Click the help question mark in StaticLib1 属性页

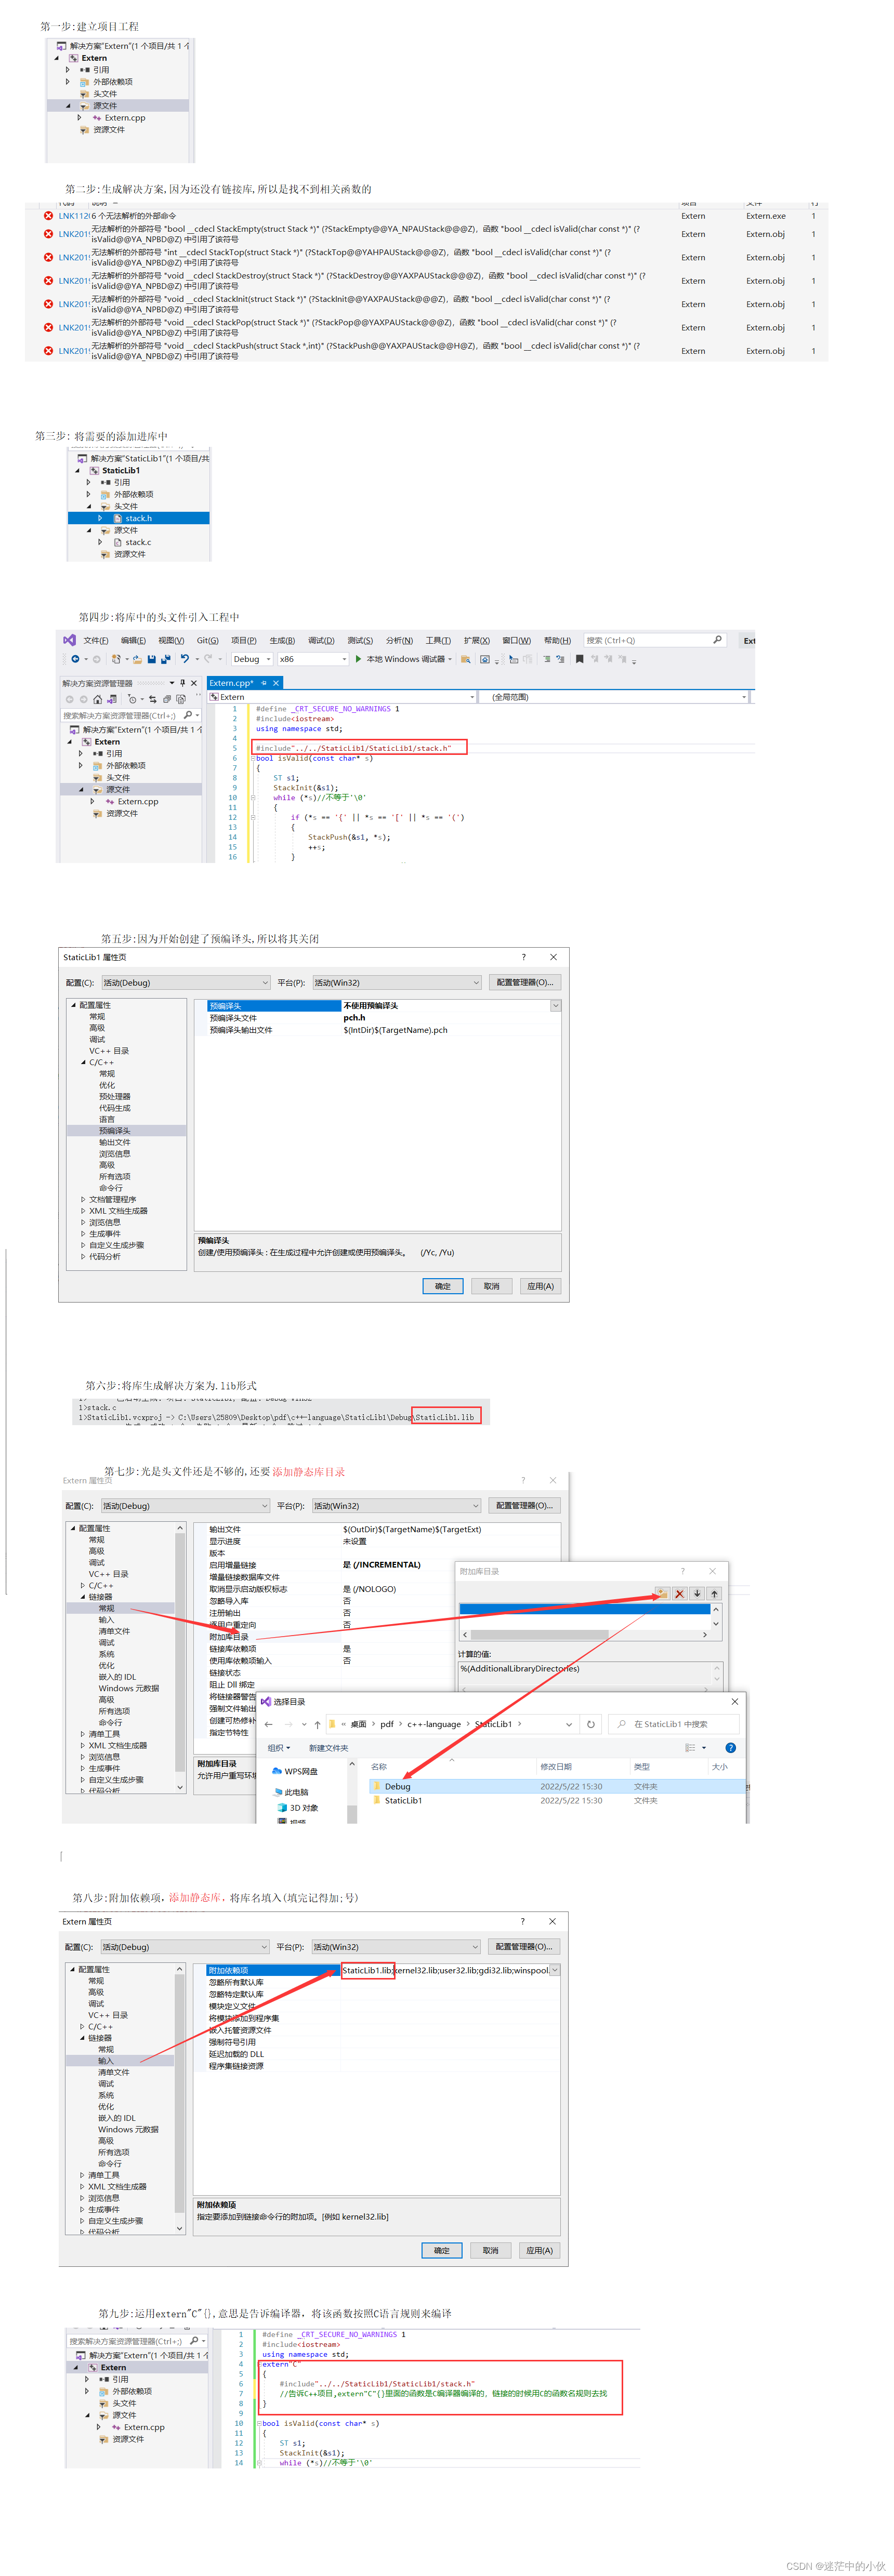coord(523,957)
